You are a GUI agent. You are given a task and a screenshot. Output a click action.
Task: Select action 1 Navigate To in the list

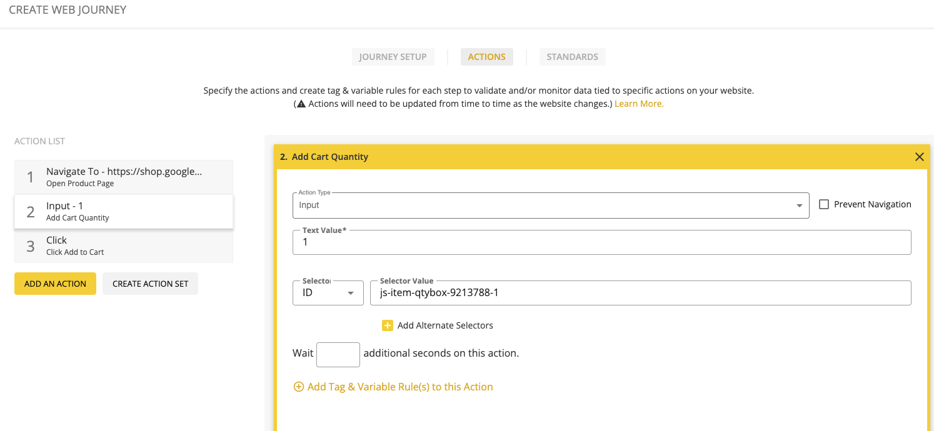(124, 177)
